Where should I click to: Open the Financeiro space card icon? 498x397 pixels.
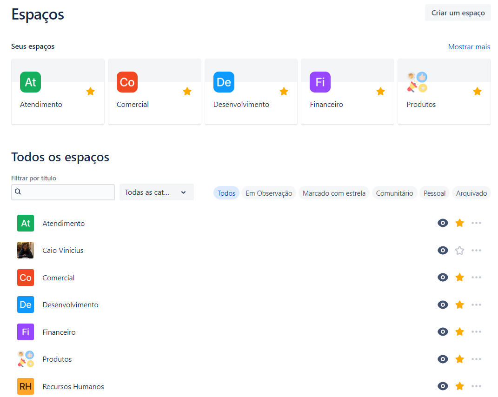pyautogui.click(x=320, y=82)
